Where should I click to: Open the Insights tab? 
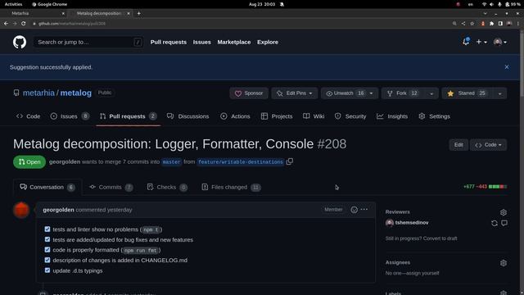point(392,116)
